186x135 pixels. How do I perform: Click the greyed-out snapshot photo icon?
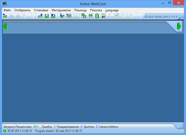[x=123, y=16]
